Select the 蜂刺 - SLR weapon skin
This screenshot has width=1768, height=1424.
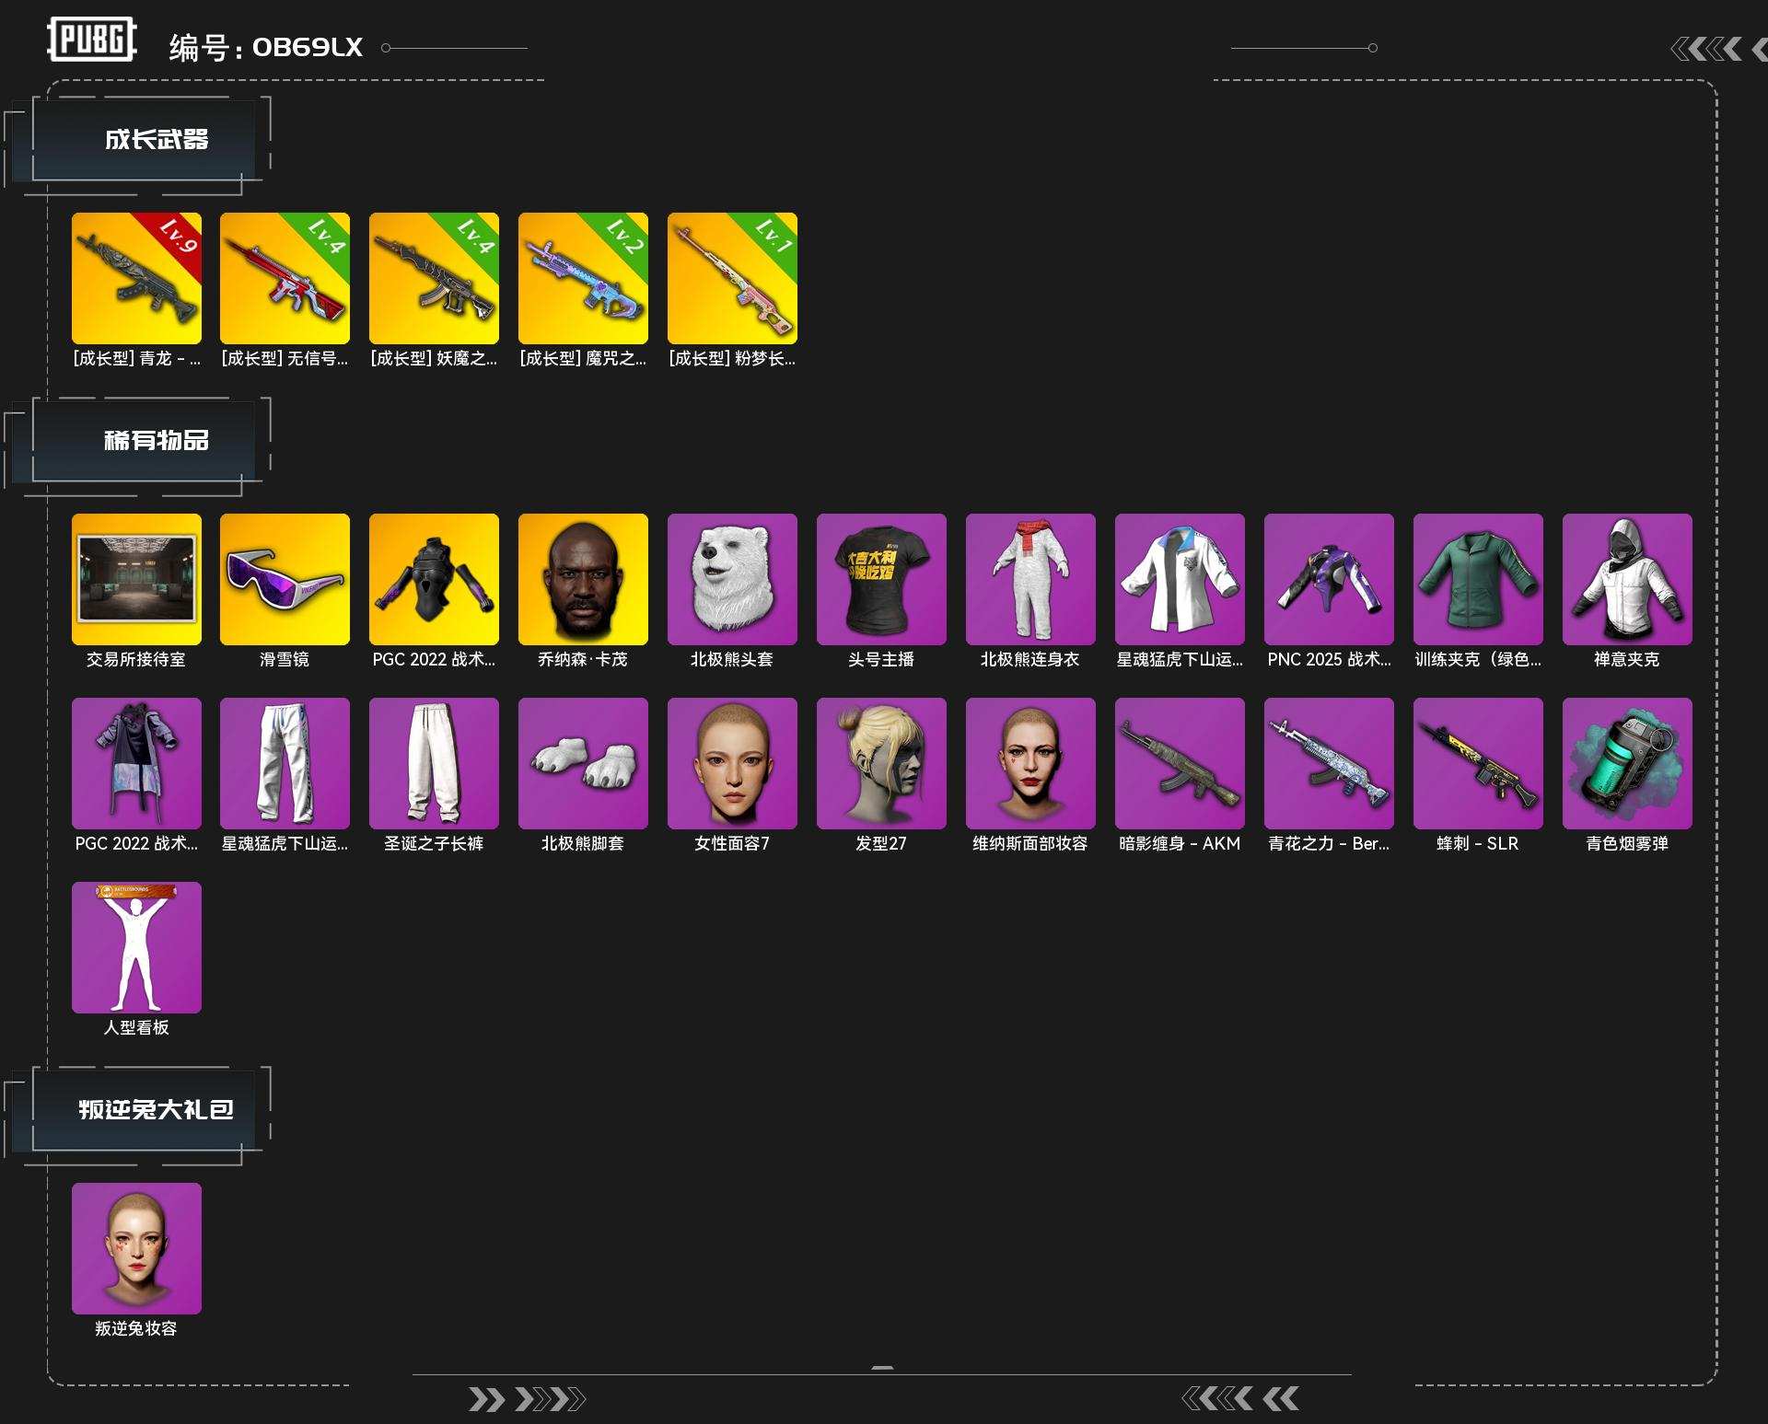[1477, 763]
